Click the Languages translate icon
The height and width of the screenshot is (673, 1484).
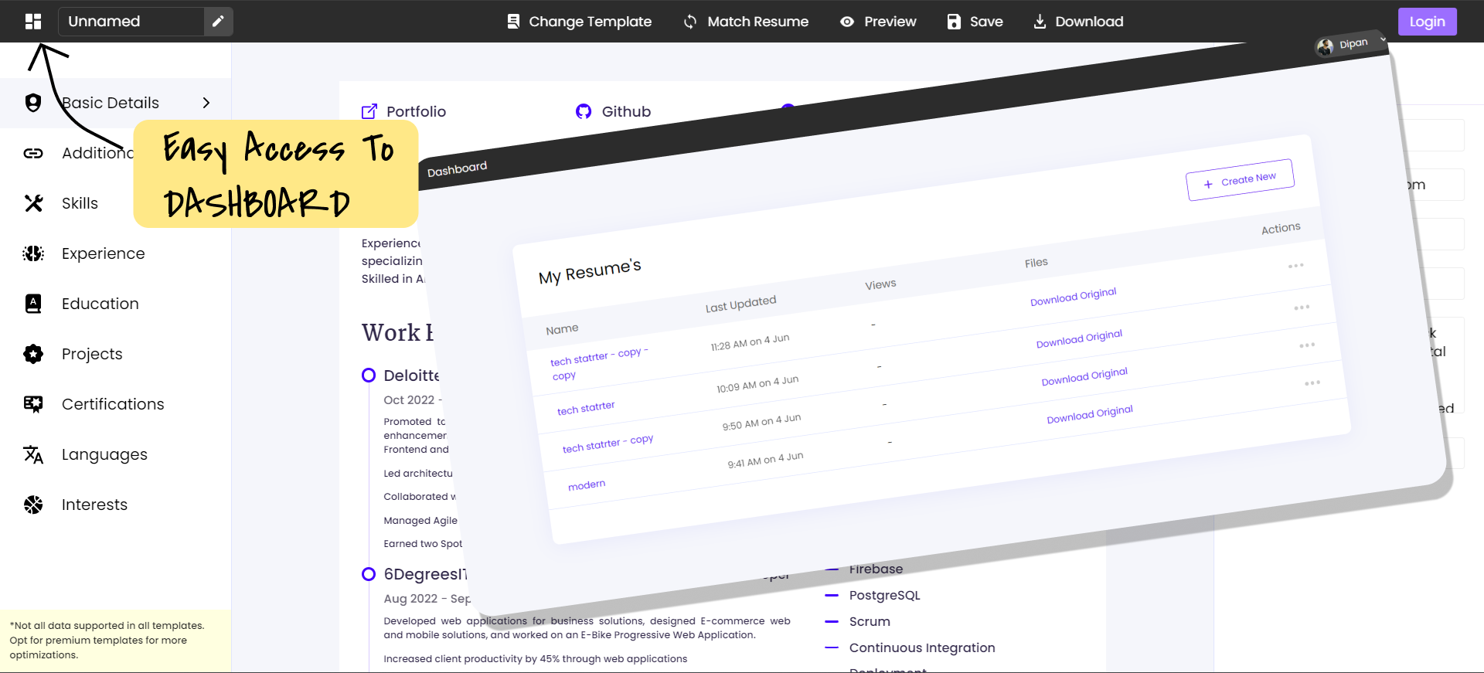pyautogui.click(x=33, y=454)
